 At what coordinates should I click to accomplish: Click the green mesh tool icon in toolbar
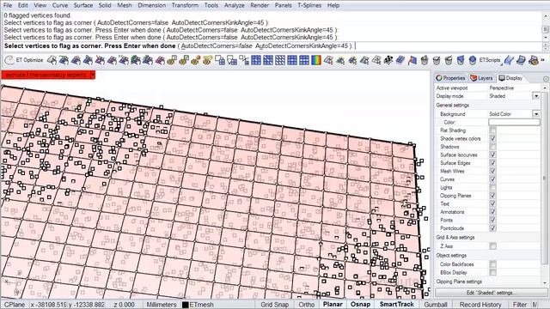click(x=136, y=60)
